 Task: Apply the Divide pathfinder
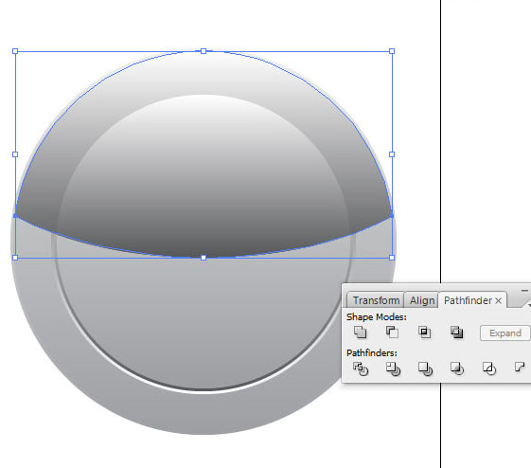click(x=361, y=369)
